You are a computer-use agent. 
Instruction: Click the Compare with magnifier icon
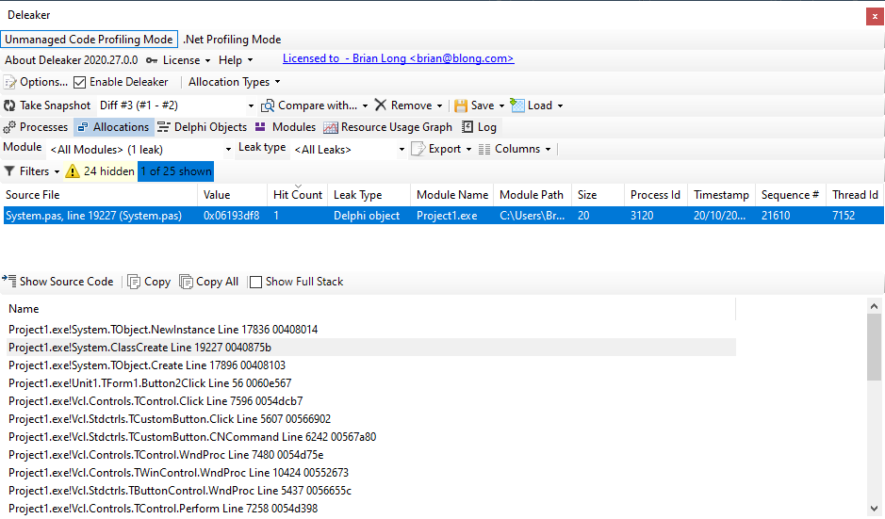point(268,105)
